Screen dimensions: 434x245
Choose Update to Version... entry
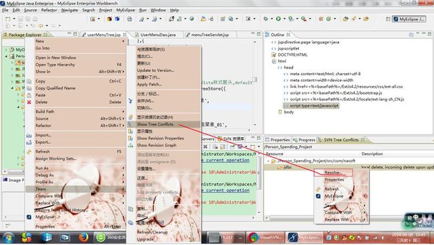[x=164, y=71]
